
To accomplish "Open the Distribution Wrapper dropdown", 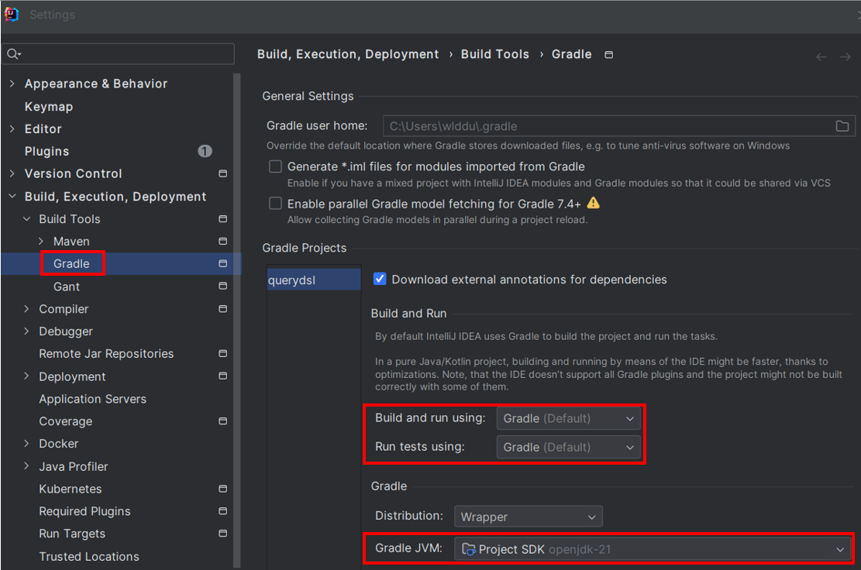I will 529,517.
